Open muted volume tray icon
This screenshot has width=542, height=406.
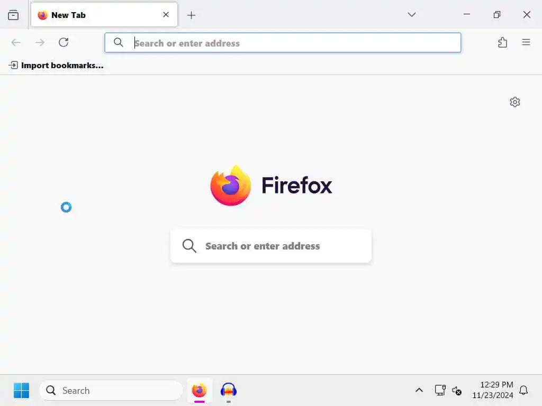(x=457, y=391)
